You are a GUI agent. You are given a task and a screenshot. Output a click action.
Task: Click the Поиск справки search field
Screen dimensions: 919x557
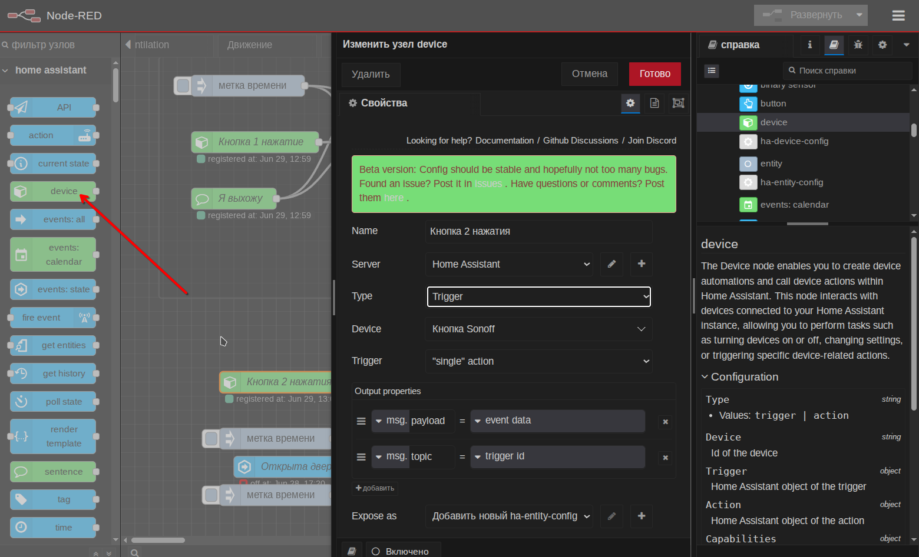click(x=847, y=71)
